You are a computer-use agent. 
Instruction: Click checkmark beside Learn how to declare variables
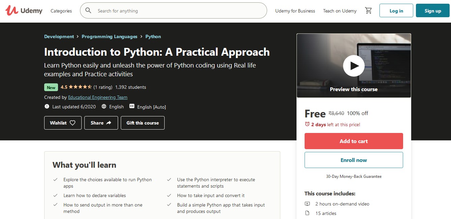click(55, 195)
